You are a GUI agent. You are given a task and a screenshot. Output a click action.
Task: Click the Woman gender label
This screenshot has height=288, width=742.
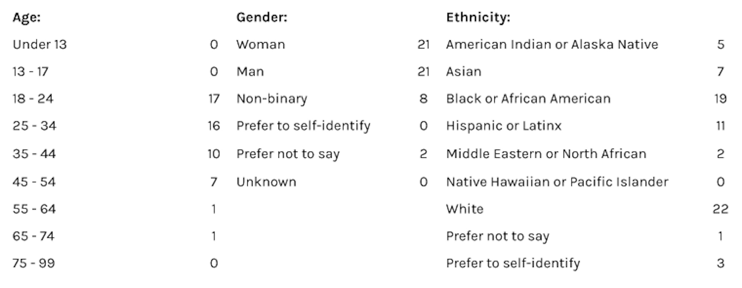point(261,45)
